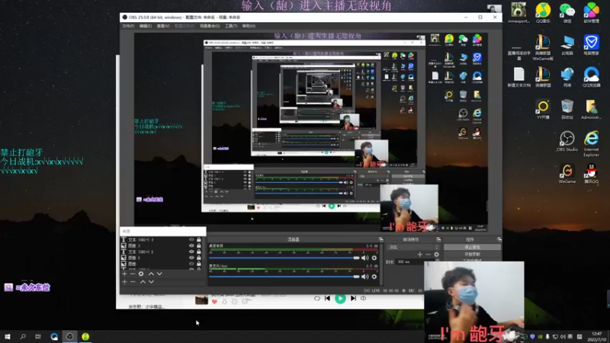Hide the 图像 2 source
Viewport: 610px width, 343px height.
click(191, 258)
